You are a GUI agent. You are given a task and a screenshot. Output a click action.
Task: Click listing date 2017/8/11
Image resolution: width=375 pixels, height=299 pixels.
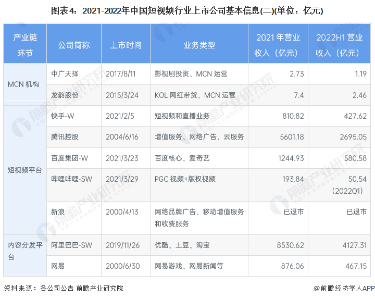tap(121, 73)
